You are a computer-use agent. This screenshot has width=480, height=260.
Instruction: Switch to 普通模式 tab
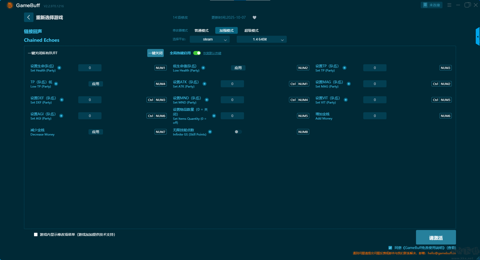(x=201, y=30)
